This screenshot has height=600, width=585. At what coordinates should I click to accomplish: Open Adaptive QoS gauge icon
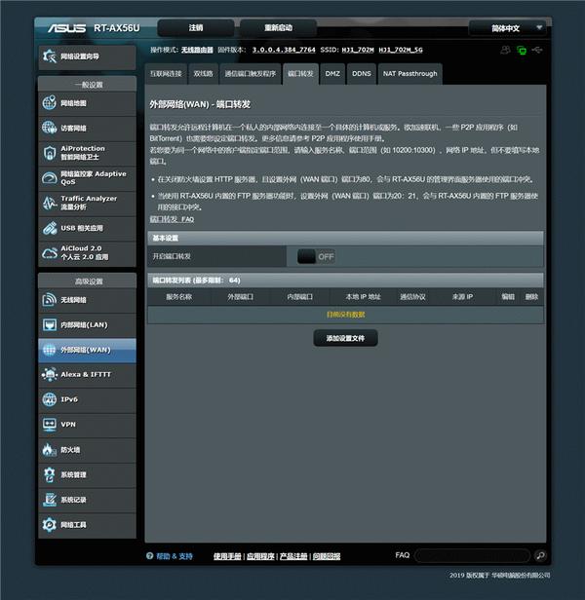[x=50, y=177]
